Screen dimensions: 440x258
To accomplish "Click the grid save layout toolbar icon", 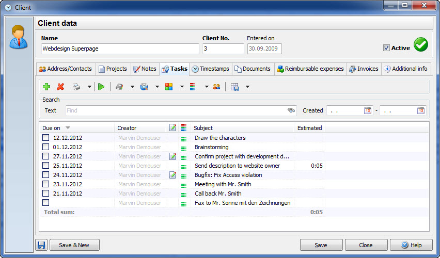I will pyautogui.click(x=234, y=87).
